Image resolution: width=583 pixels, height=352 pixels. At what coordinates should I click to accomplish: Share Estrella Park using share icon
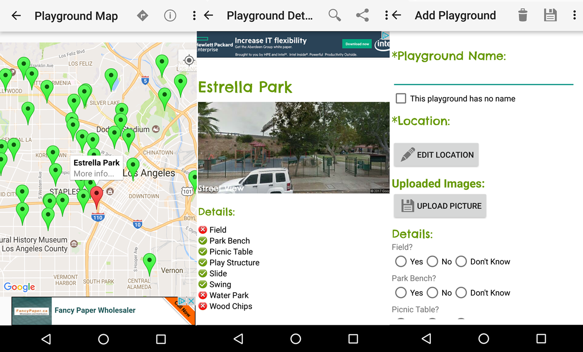pos(362,16)
